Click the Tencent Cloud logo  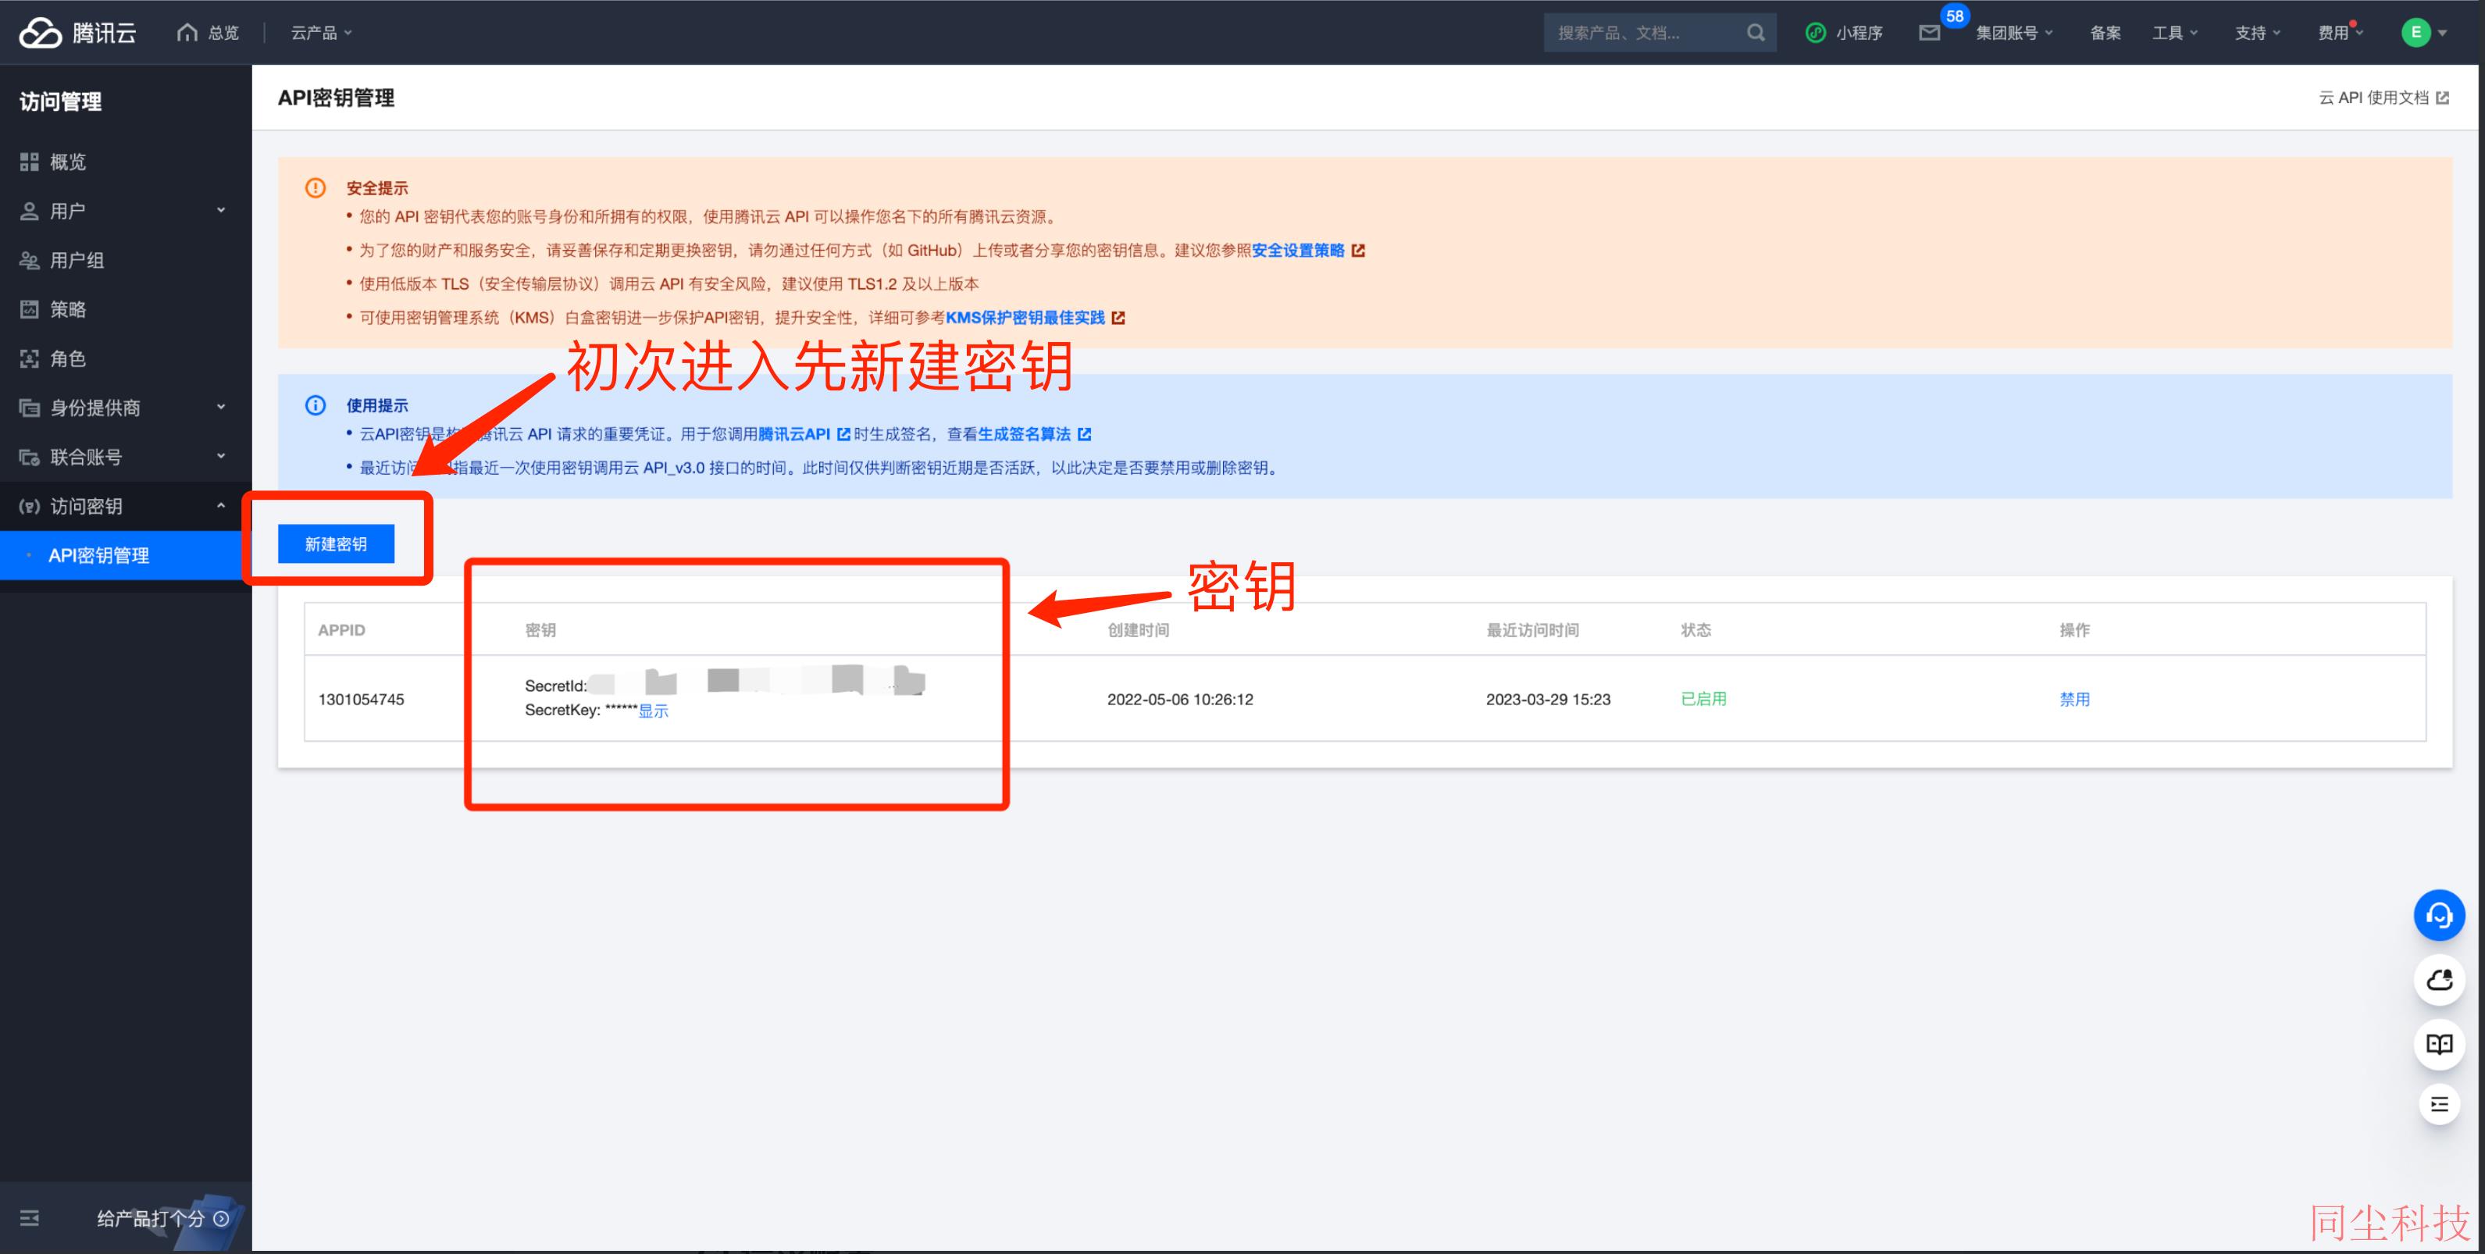78,33
